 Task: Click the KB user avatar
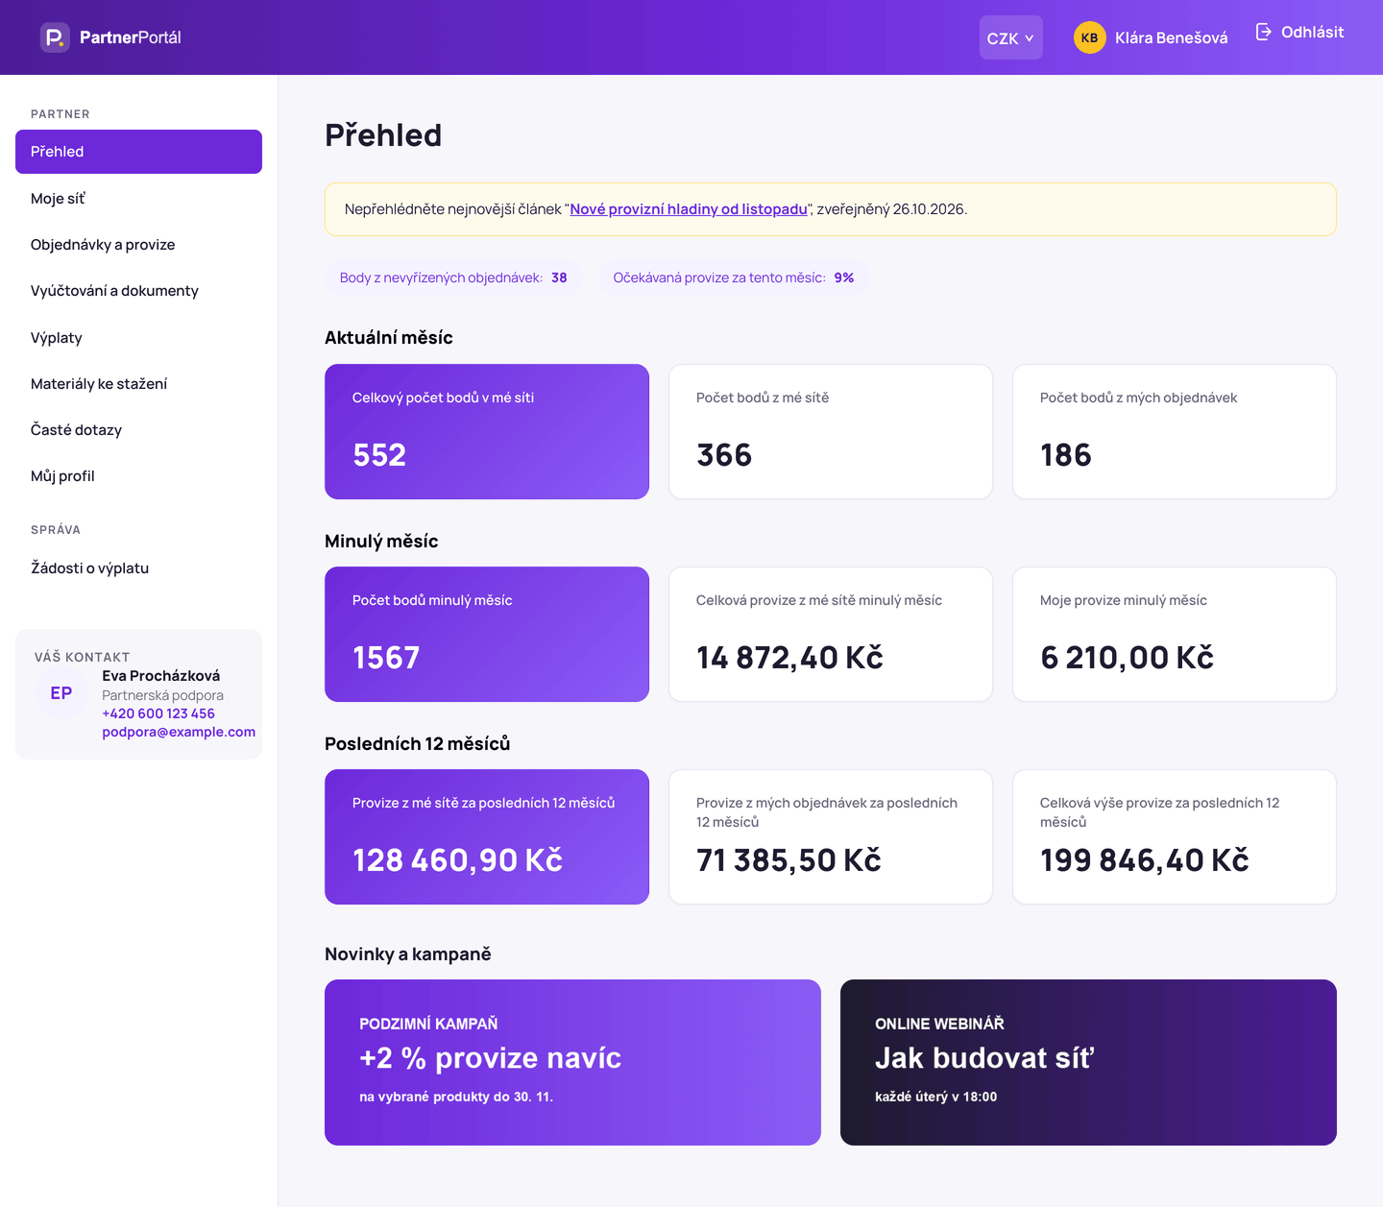coord(1089,37)
